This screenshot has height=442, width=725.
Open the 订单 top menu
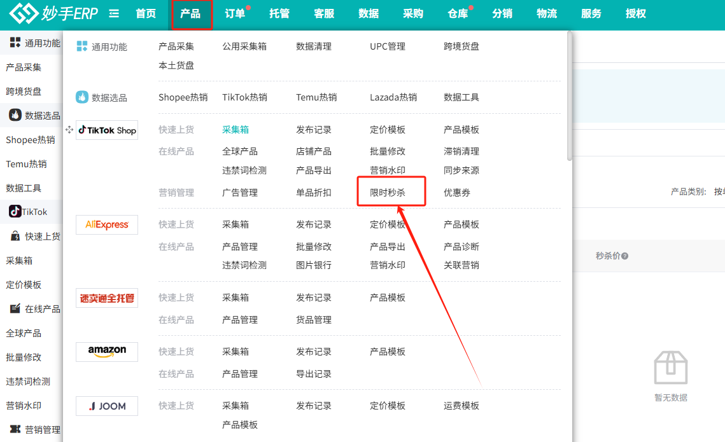tap(235, 13)
